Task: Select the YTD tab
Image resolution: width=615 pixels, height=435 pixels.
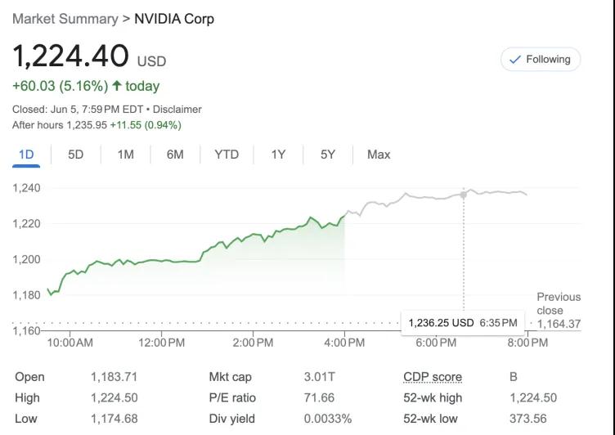Action: pyautogui.click(x=227, y=155)
